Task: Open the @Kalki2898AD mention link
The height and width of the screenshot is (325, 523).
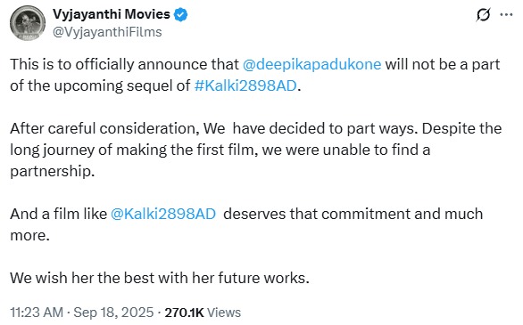Action: (162, 214)
